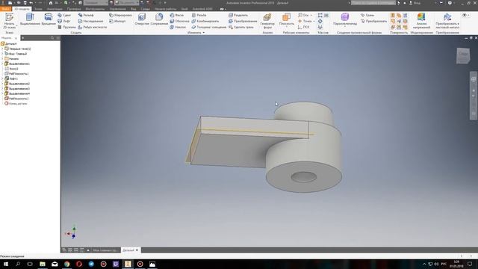Choose the Лофт tool in ribbon
Viewport: 478px width, 269px height.
pos(64,21)
